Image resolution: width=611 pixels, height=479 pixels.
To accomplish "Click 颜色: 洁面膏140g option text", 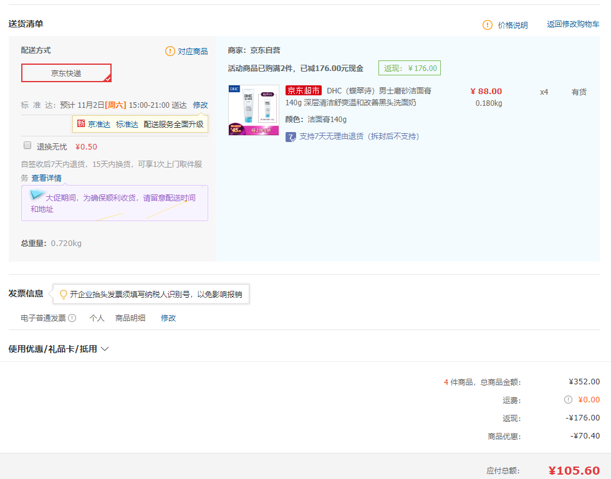I will pos(316,120).
